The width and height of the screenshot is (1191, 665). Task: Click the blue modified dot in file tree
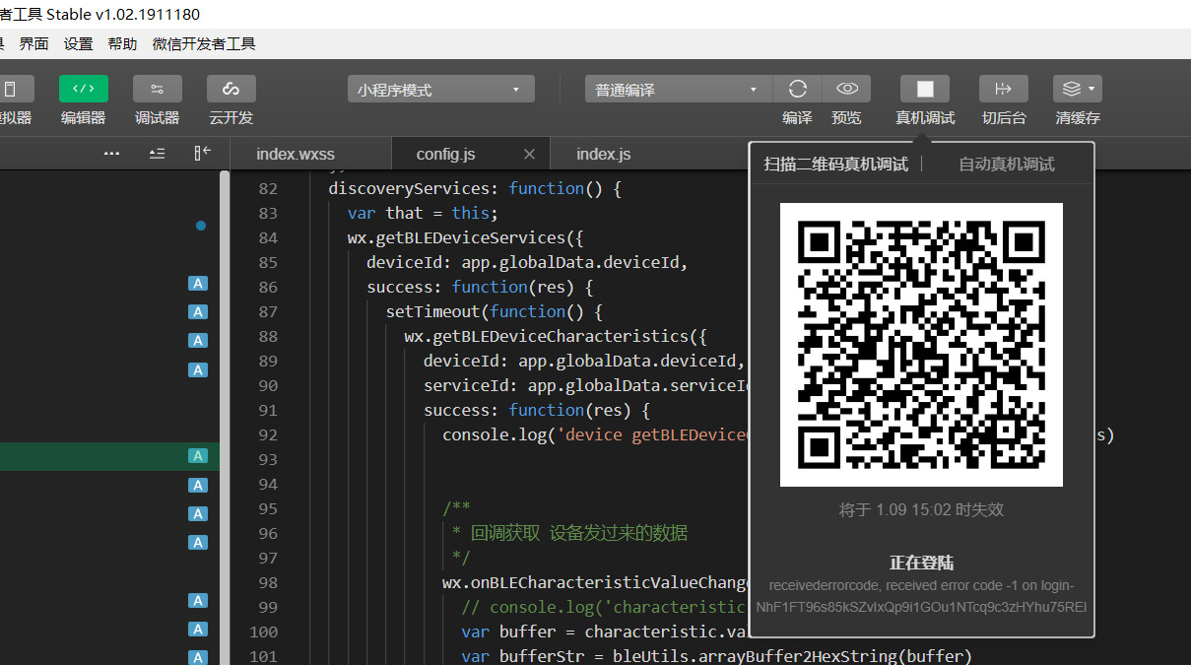tap(201, 226)
